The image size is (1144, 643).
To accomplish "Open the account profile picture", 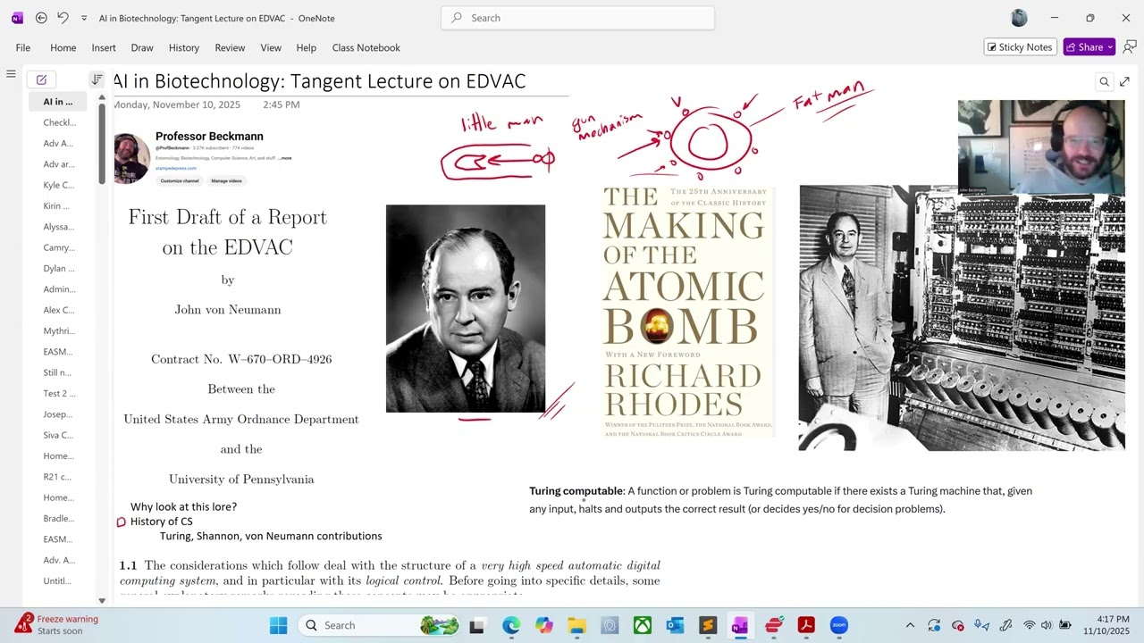I will point(1019,18).
